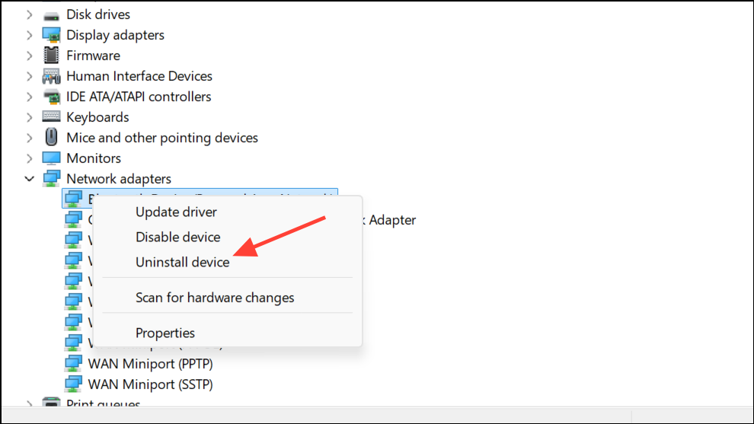Screen dimensions: 754x424
Task: Expand the Disk drives category
Action: tap(30, 15)
